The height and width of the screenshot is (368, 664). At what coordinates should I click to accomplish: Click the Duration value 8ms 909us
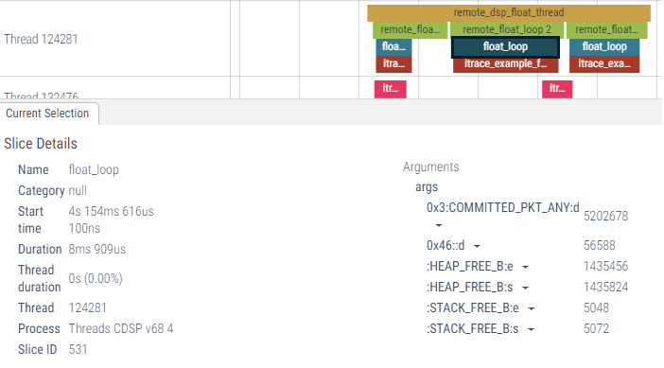[x=97, y=249]
